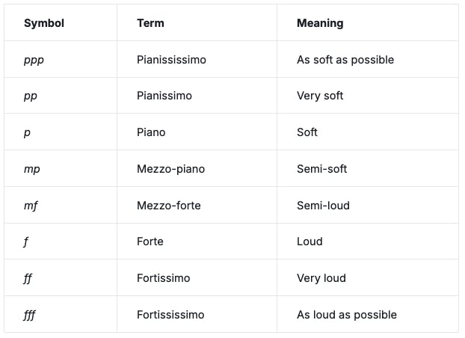Click 'As soft as possible' text
The height and width of the screenshot is (338, 465).
pyautogui.click(x=345, y=60)
